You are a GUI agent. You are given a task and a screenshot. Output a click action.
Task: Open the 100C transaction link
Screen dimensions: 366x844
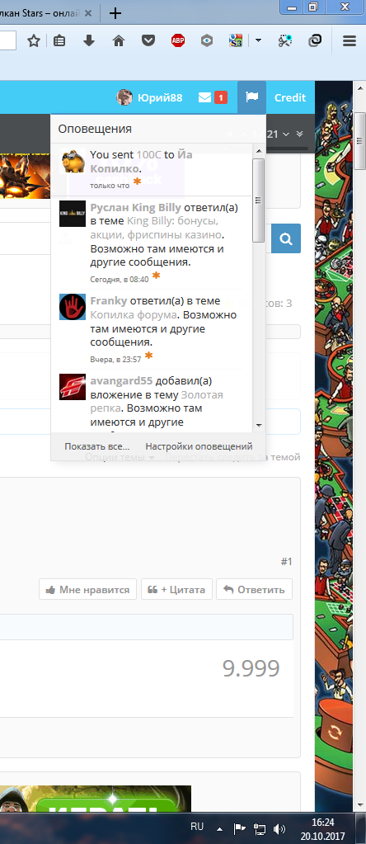(149, 154)
